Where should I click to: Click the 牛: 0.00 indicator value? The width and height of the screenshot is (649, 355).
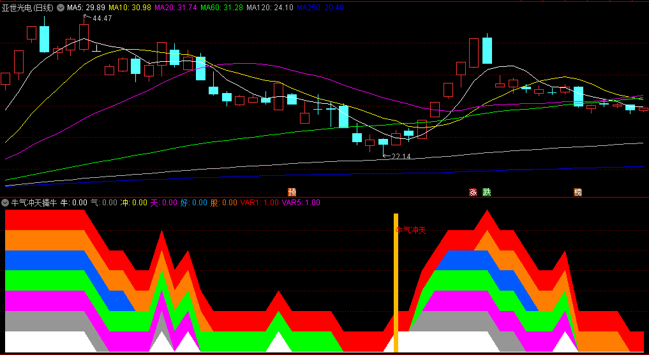[73, 203]
